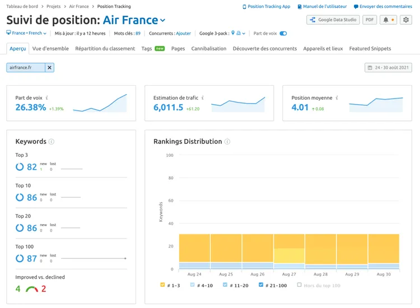420x308 pixels.
Task: Open Répartition du classement tab
Action: pyautogui.click(x=105, y=49)
